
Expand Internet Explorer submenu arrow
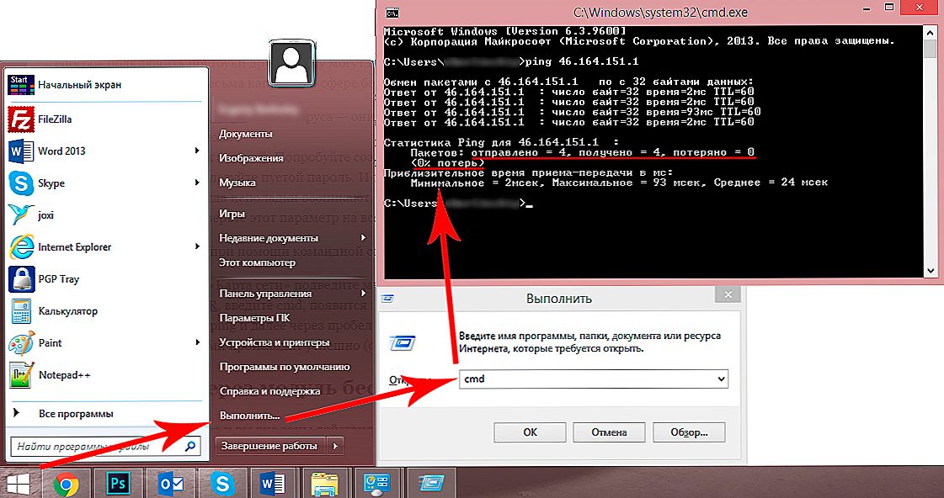tap(197, 246)
